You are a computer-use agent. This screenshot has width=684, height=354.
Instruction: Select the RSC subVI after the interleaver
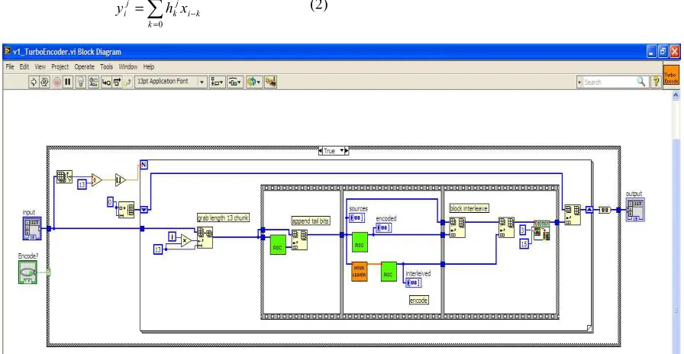tap(389, 271)
